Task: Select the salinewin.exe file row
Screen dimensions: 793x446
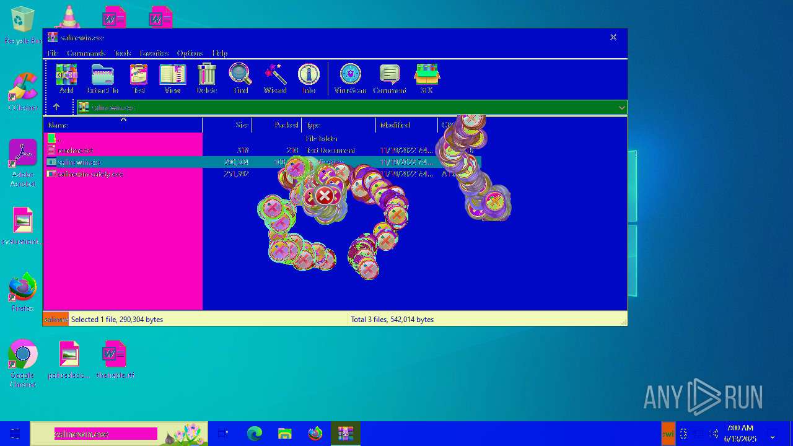Action: point(262,162)
